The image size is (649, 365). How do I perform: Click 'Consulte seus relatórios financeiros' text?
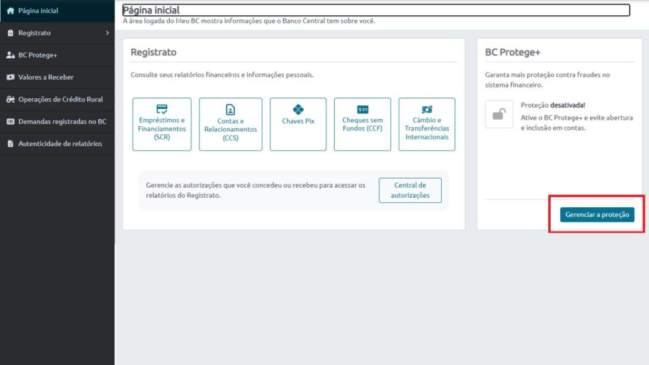[x=222, y=75]
